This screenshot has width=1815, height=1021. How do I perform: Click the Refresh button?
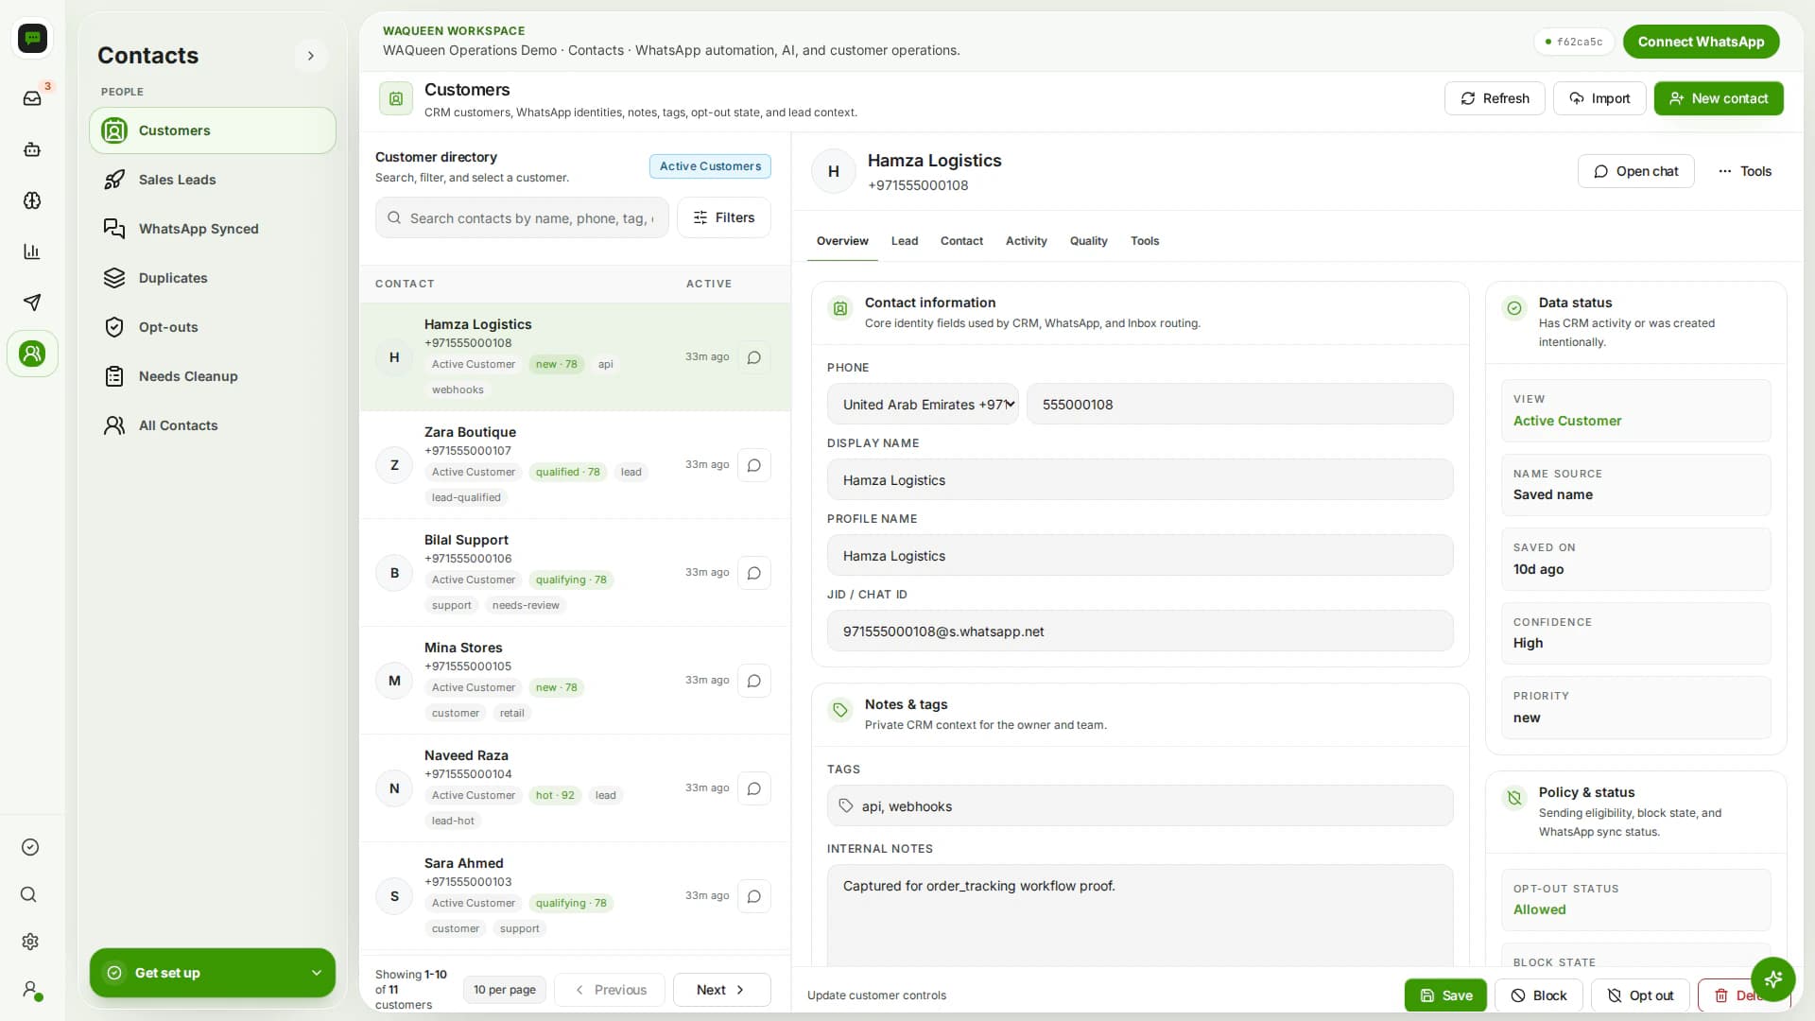click(1495, 98)
